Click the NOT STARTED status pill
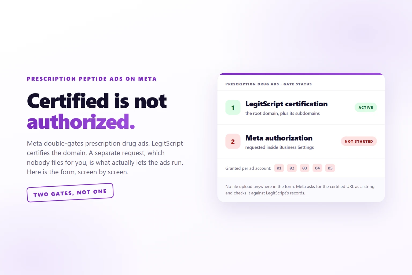Viewport: 412px width, 275px height. 359,141
